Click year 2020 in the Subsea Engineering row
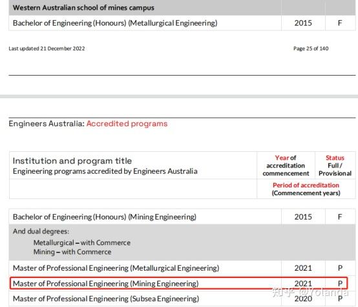The width and height of the screenshot is (358, 307). click(303, 299)
